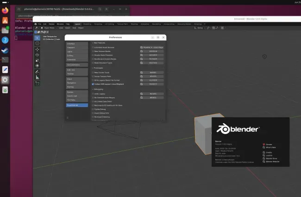Disable Vulkan HDR support checkbox
The image size is (301, 197).
pyautogui.click(x=93, y=84)
